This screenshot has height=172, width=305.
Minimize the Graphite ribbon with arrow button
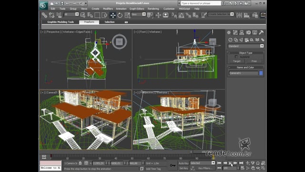coord(126,22)
